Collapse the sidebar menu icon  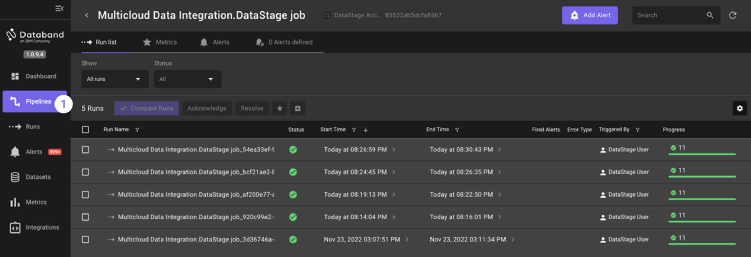pos(59,8)
